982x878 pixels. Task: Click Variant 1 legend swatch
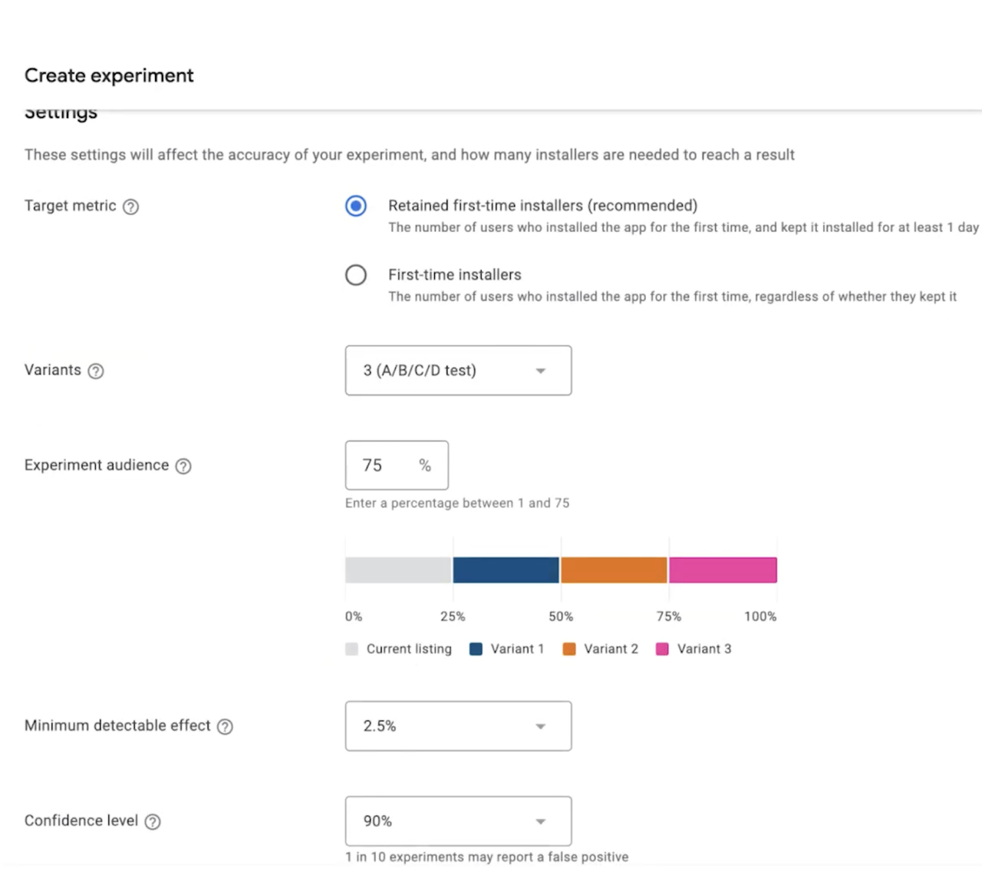coord(476,649)
